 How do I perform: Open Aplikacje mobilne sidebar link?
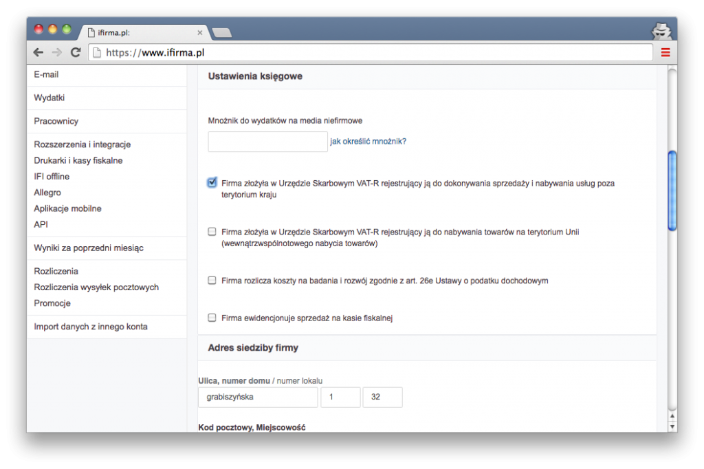click(68, 209)
